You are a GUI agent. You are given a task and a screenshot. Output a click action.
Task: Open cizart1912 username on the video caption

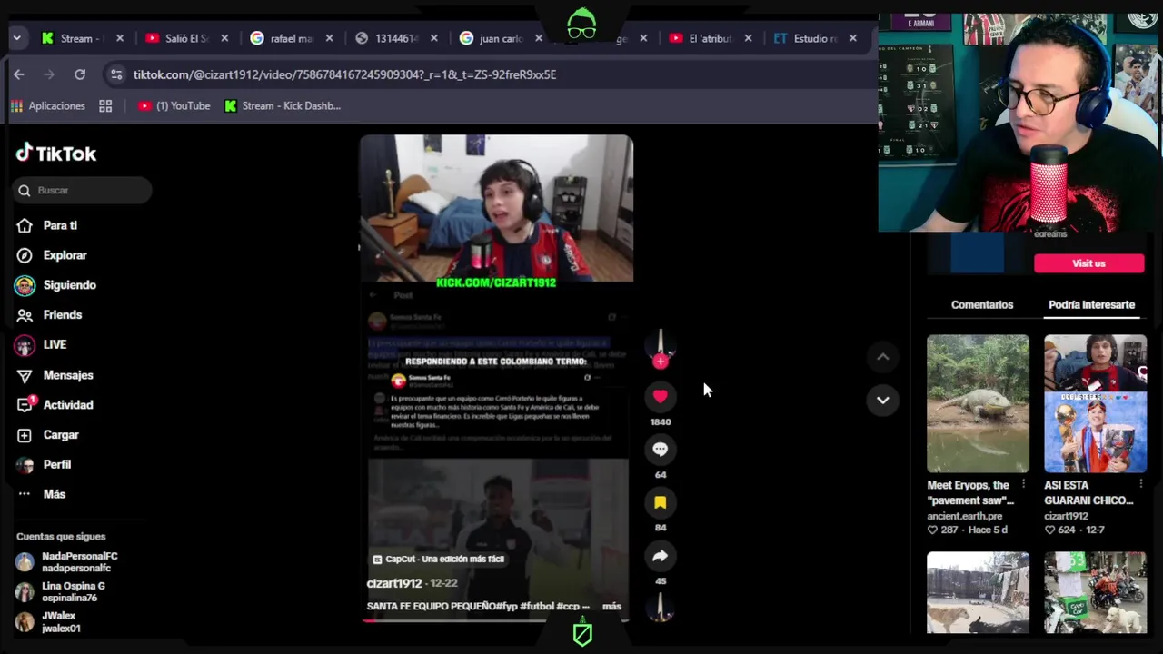[x=394, y=583]
